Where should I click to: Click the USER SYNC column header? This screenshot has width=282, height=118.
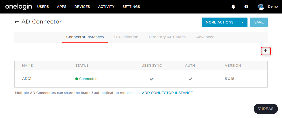tap(152, 66)
